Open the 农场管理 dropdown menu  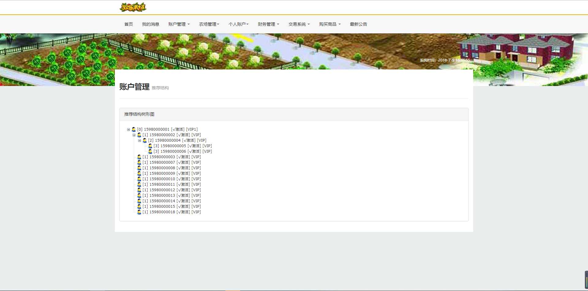209,24
